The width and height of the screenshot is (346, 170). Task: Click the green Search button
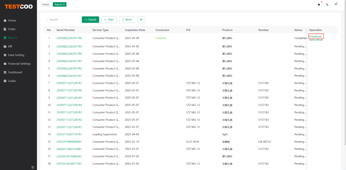click(x=90, y=19)
